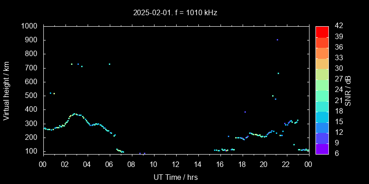Click the 'UT Time / hrs' axis label
This screenshot has width=369, height=184.
click(176, 177)
